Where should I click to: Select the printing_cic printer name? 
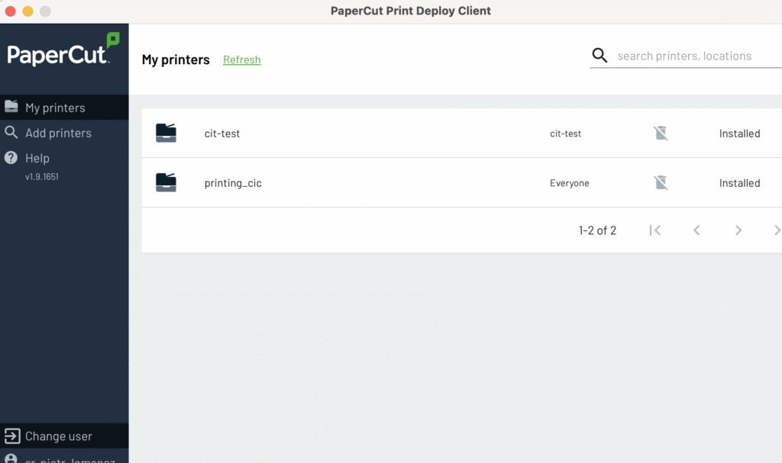233,183
